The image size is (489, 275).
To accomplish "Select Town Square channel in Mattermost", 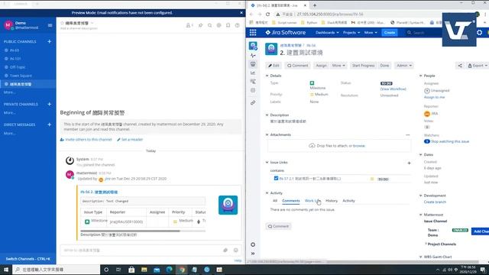I will click(x=21, y=76).
